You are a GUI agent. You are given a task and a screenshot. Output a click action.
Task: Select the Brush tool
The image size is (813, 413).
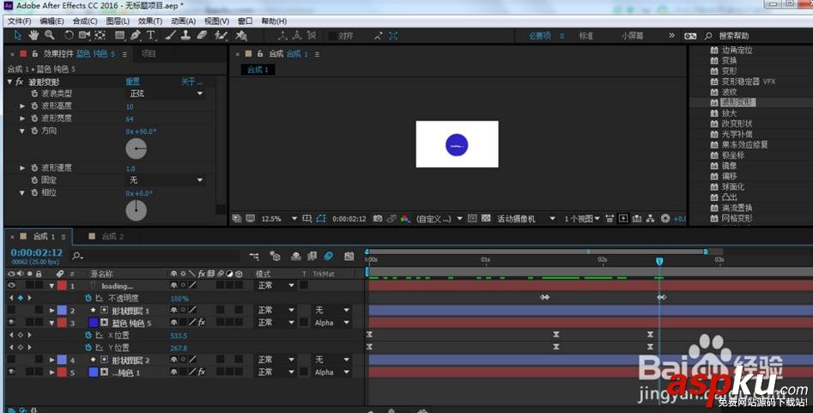click(170, 35)
